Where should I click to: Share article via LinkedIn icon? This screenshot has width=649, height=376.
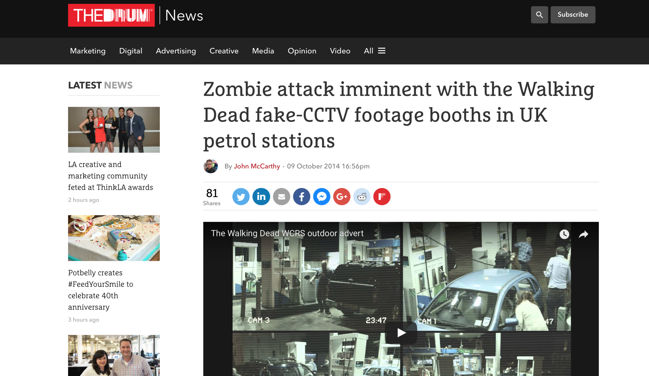(261, 197)
